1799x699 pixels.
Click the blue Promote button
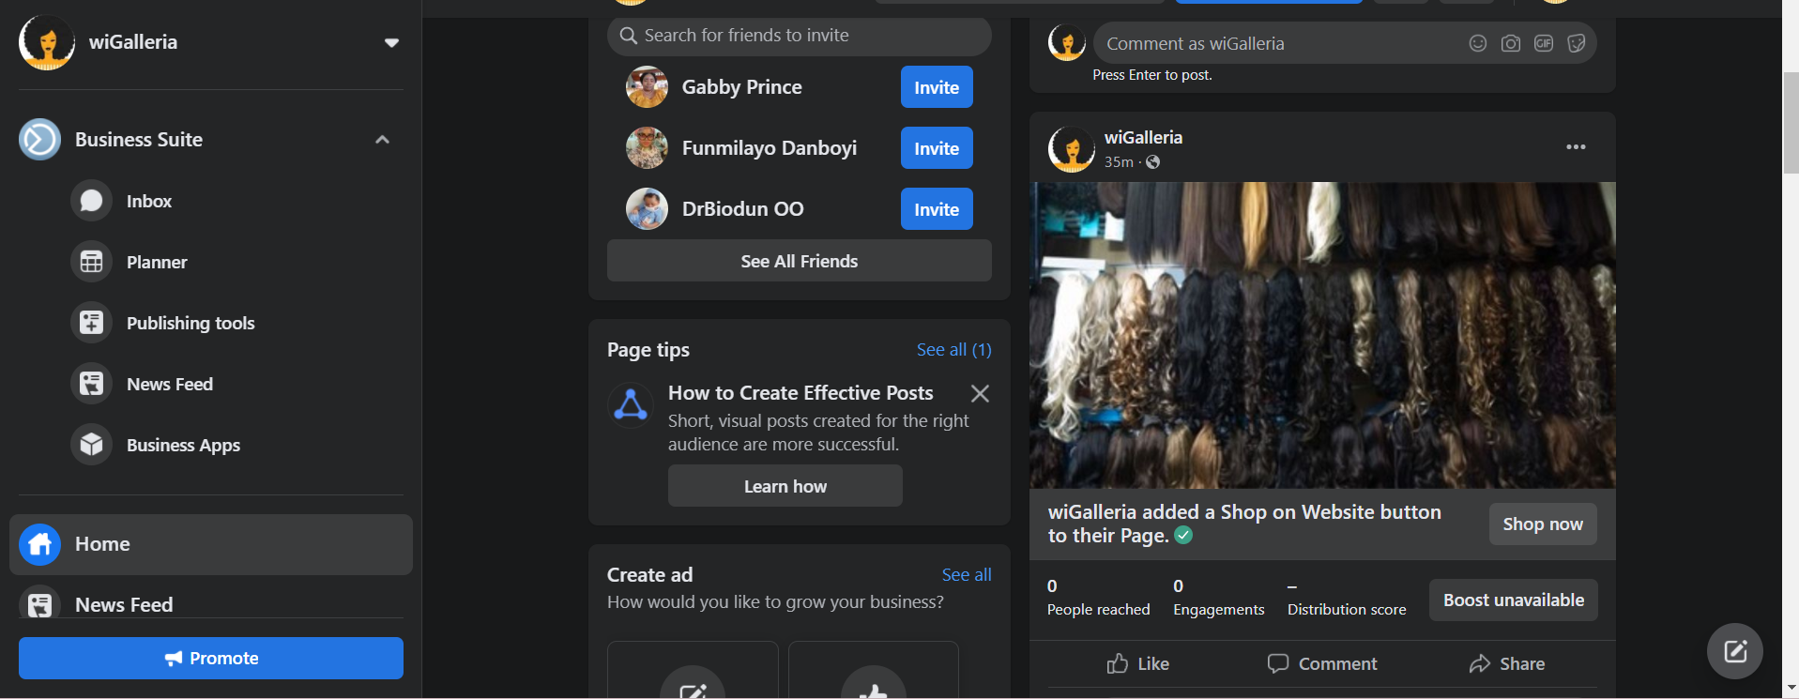click(211, 658)
